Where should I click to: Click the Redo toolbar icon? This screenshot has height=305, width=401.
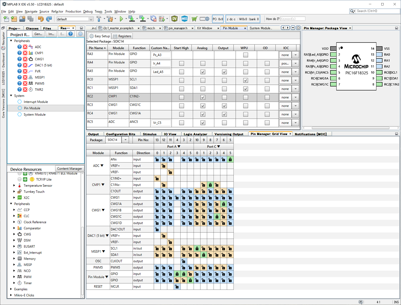(49, 19)
